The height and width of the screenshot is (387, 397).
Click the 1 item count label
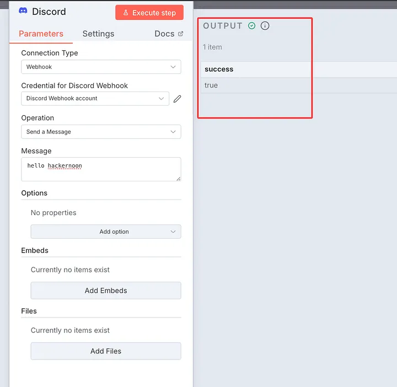tap(212, 47)
